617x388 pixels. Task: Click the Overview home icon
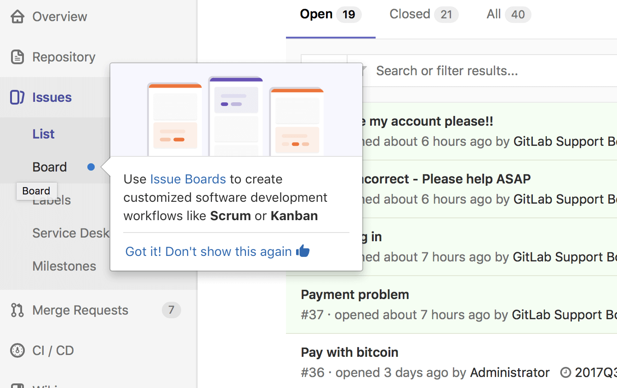tap(17, 17)
